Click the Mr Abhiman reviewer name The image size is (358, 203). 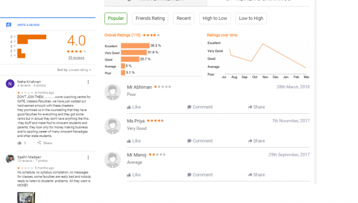click(x=139, y=87)
